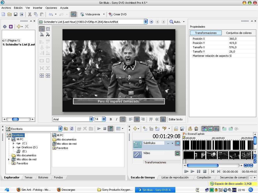Select the arrow selection tool
Screen dimensions: 258x193
[42, 29]
